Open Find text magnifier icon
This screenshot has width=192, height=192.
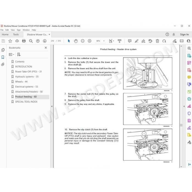[31, 41]
